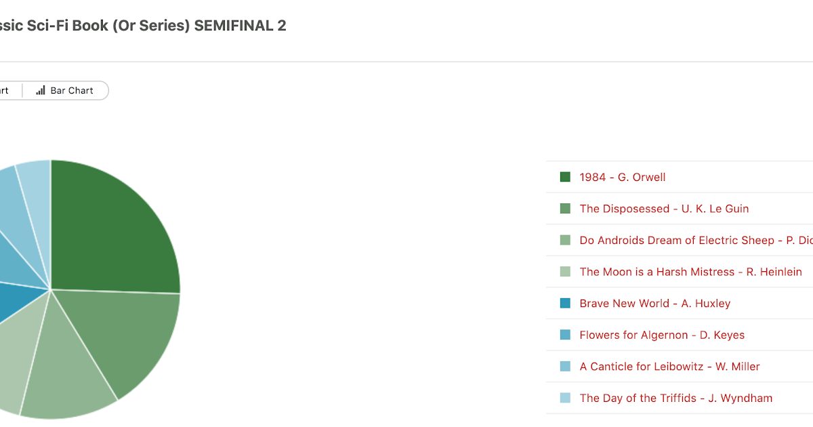Select Do Androids Dream of Electric Sheep entry

tap(696, 240)
